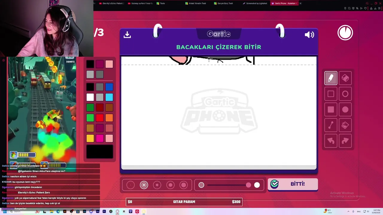
Task: Choose the dark green swatch
Action: [90, 107]
